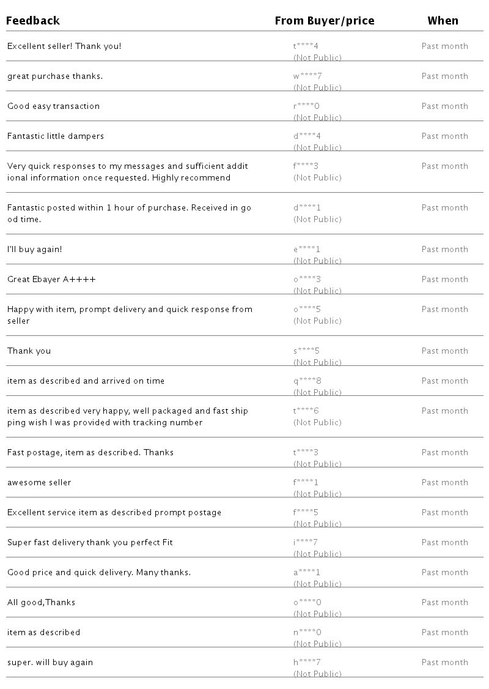Screen dimensions: 489x689
Task: Open buyer t****4 profile link
Action: (306, 47)
